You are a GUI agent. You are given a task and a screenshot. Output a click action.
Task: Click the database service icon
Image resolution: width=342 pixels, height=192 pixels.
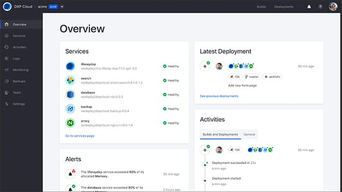(70, 94)
